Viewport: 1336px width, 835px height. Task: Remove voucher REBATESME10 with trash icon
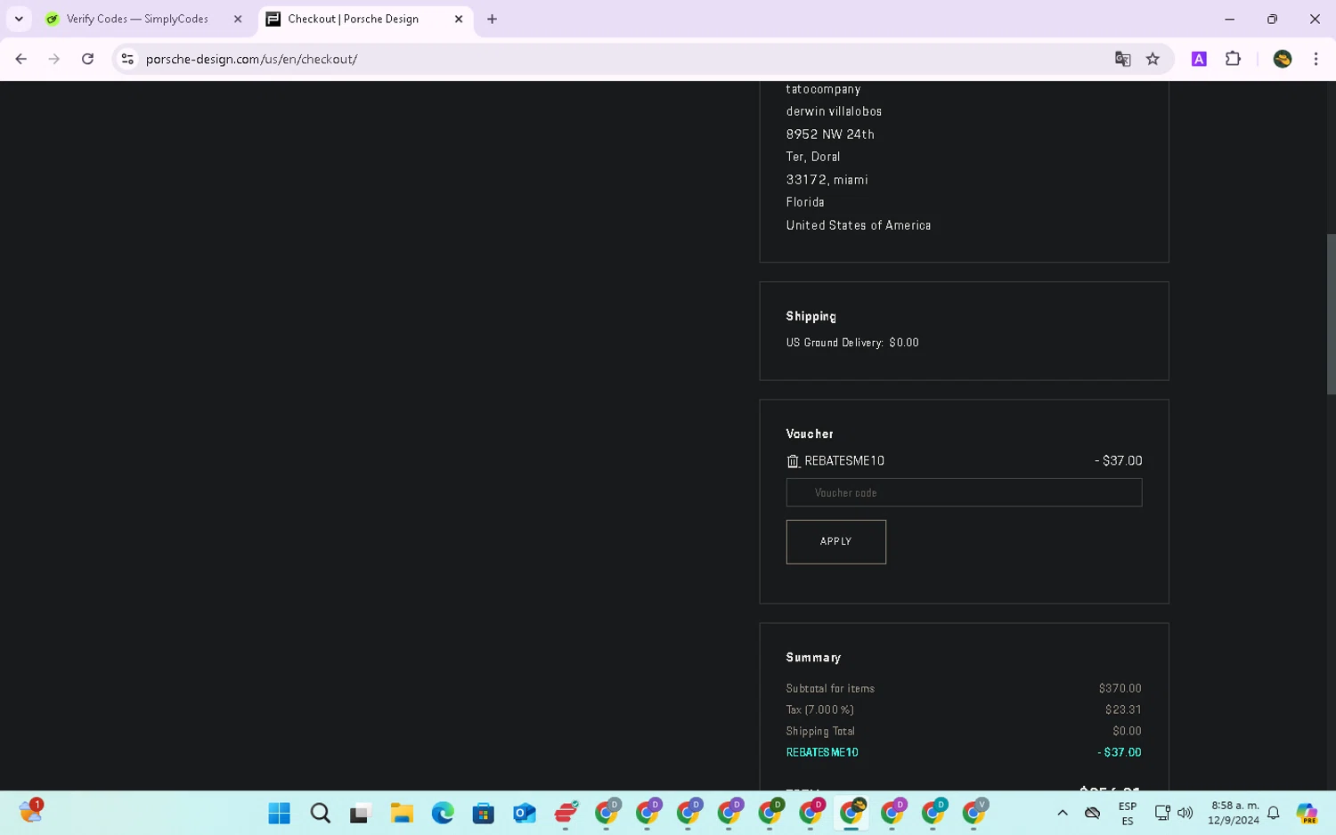(793, 461)
